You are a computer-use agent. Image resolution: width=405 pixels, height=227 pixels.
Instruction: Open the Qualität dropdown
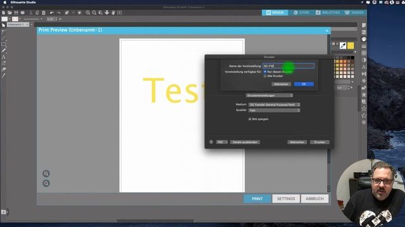point(274,110)
